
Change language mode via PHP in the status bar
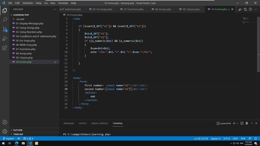[x=243, y=139]
